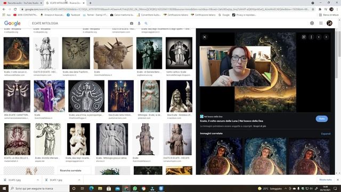Search by image with the camera icon
The image size is (341, 192).
[132, 23]
